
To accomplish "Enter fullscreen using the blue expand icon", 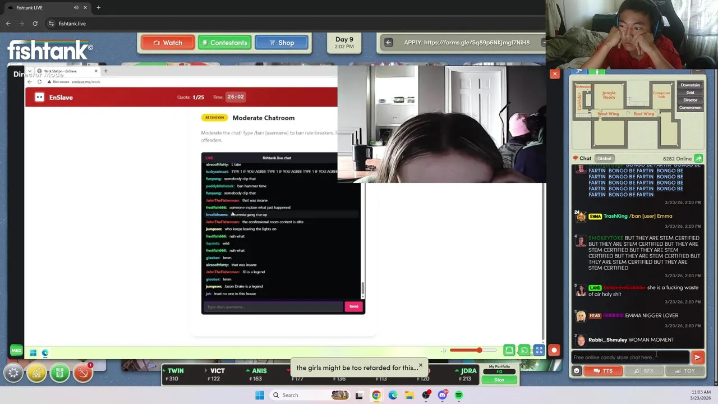I will coord(539,351).
